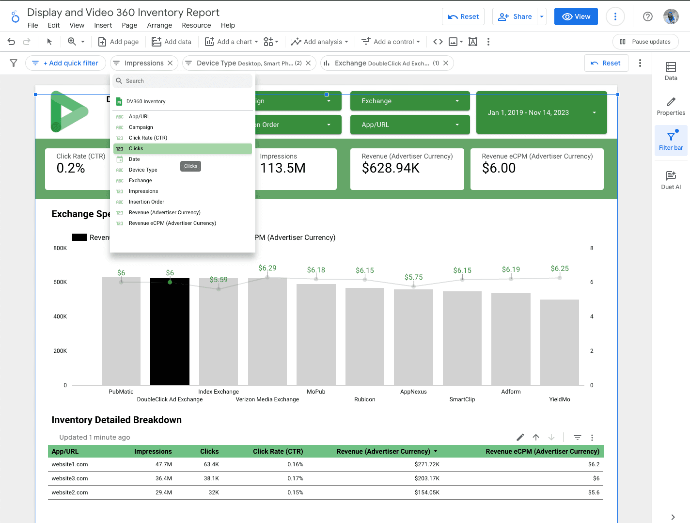Select the Date field
690x523 pixels.
tap(183, 159)
